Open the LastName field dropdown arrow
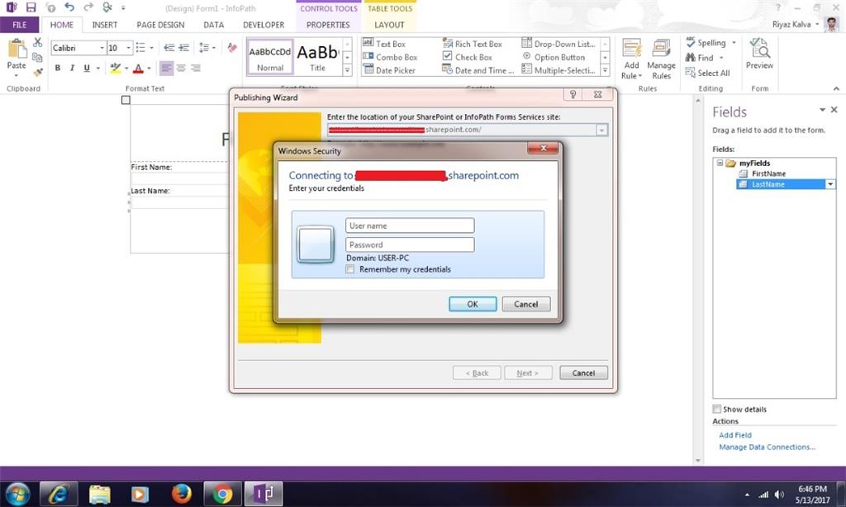This screenshot has width=846, height=507. [830, 184]
